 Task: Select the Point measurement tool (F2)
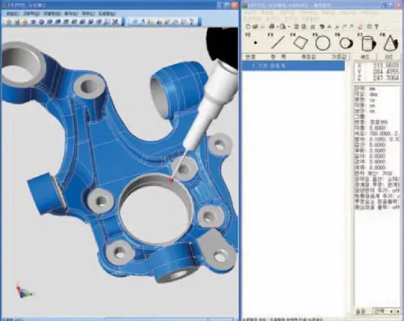point(254,43)
